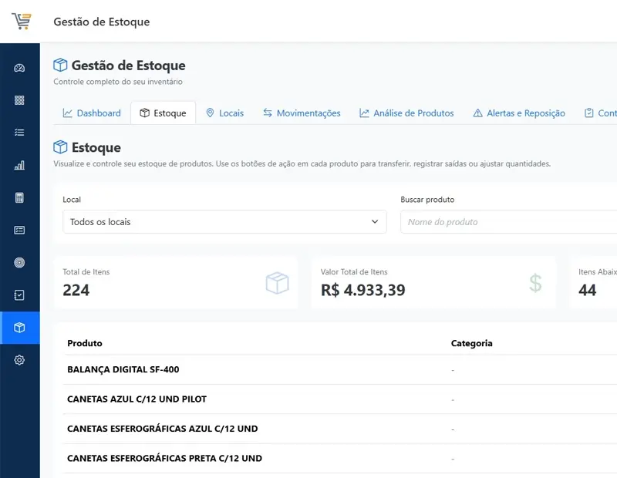The width and height of the screenshot is (617, 478).
Task: Click the CANETAS AZUL C/12 UND PILOT row
Action: pyautogui.click(x=137, y=399)
